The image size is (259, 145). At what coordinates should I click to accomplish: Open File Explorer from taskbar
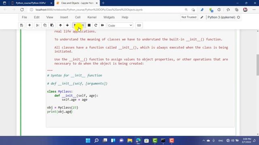[130, 141]
